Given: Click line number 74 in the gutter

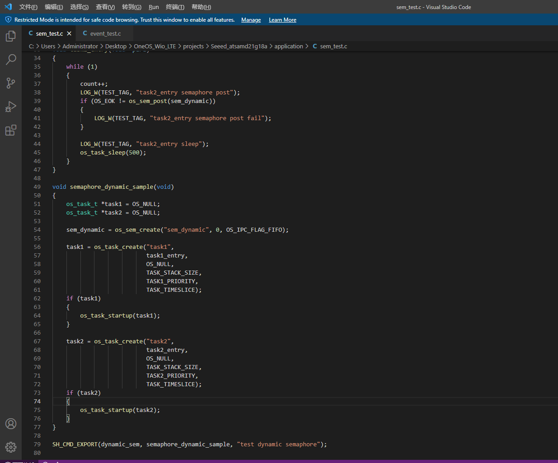Looking at the screenshot, I should point(37,402).
